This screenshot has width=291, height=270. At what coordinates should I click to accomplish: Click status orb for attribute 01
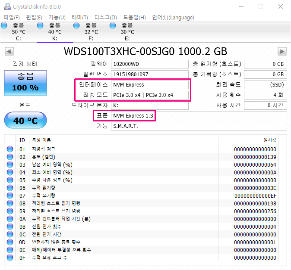10,149
